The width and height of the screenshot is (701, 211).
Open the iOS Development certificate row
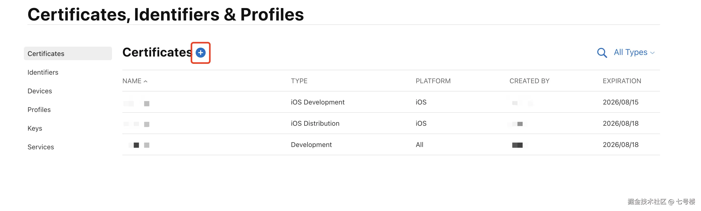coord(318,102)
